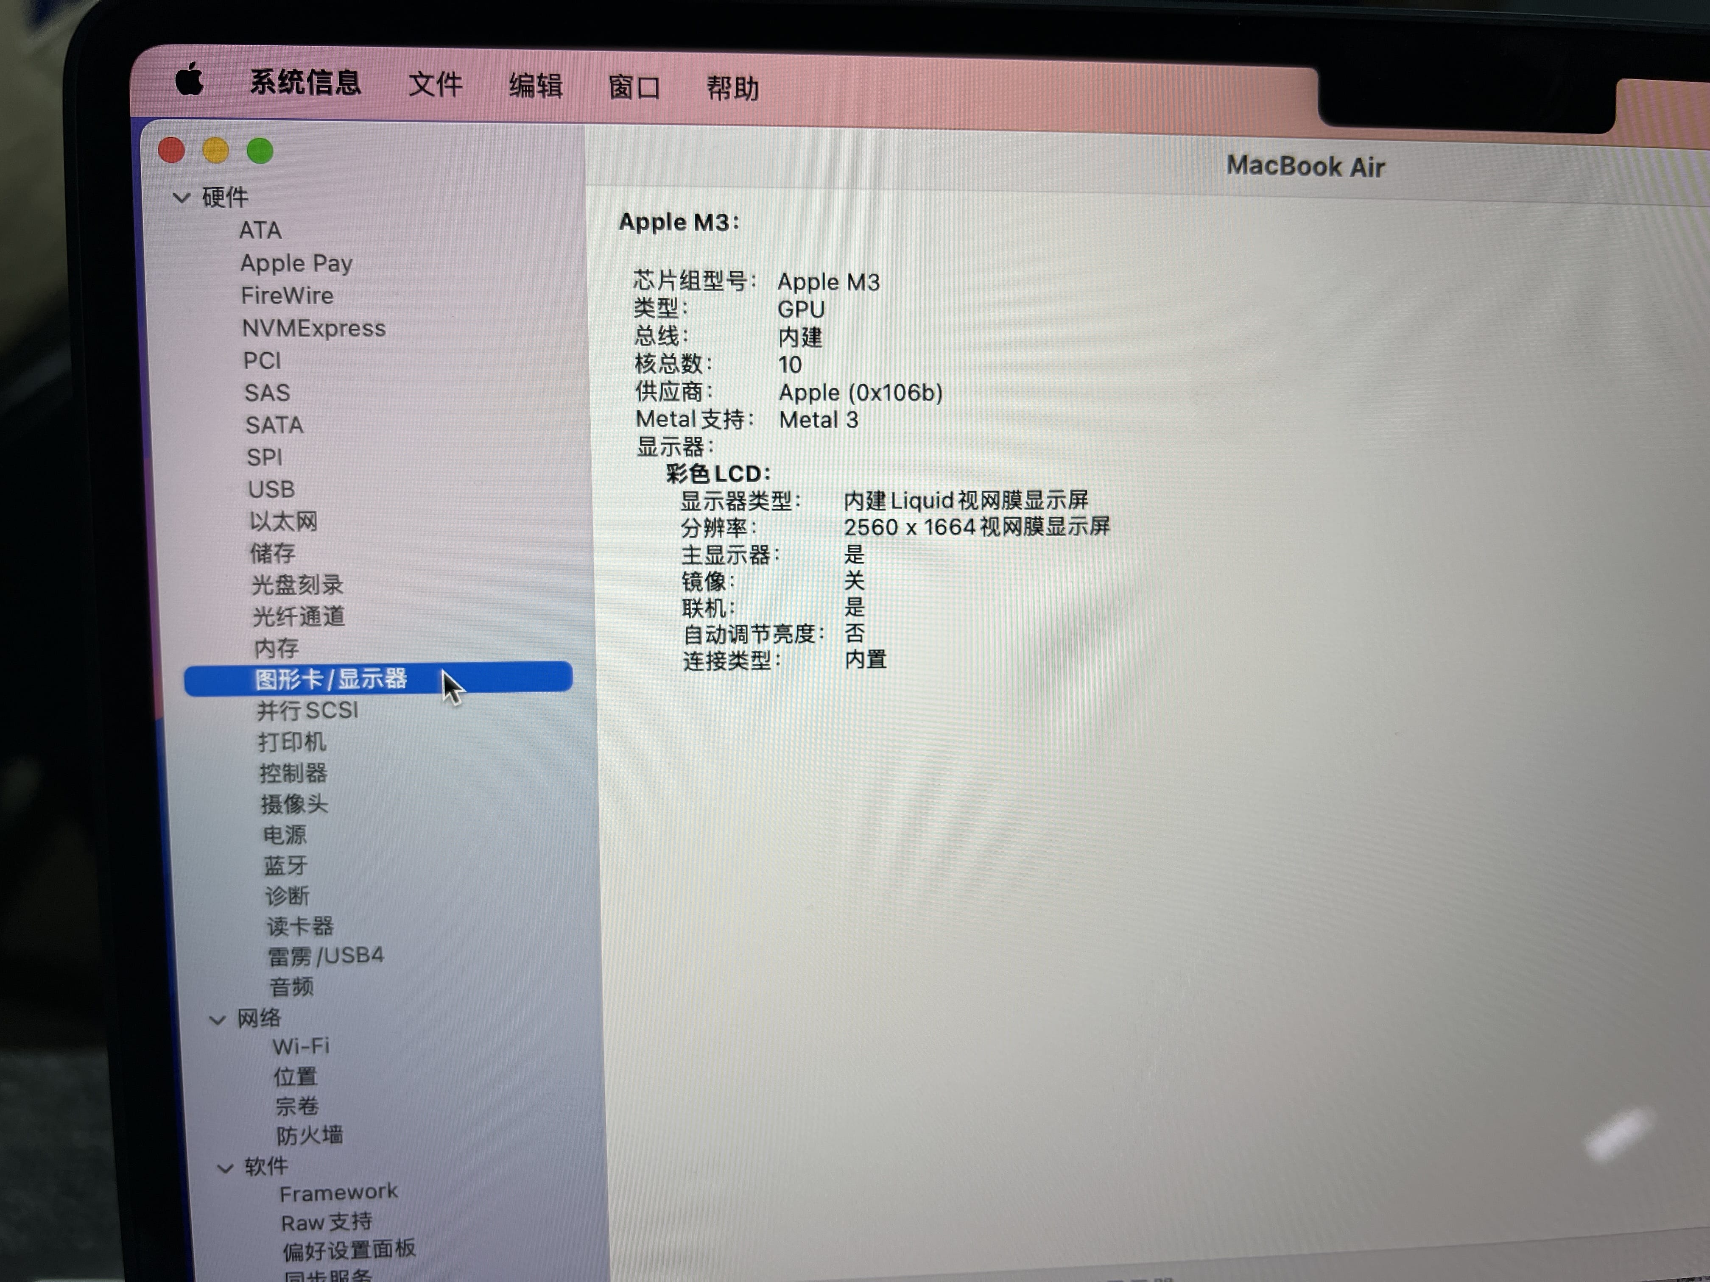Select 宗卷 under 网络
Screen dimensions: 1710x1282
point(297,1106)
